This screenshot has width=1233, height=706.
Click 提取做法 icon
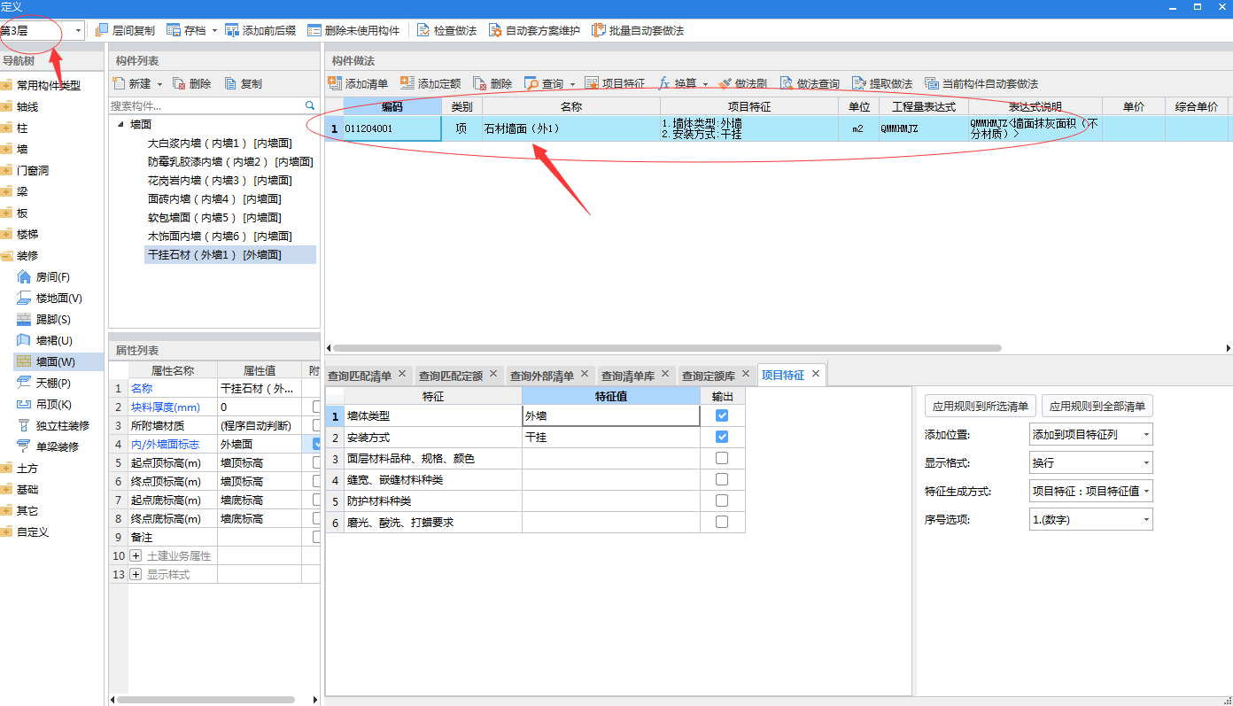coord(859,83)
